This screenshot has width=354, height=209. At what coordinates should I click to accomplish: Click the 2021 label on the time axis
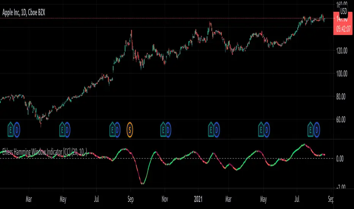pyautogui.click(x=198, y=199)
